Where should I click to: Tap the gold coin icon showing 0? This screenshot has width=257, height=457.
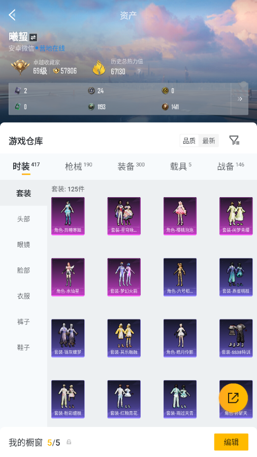coord(165,91)
